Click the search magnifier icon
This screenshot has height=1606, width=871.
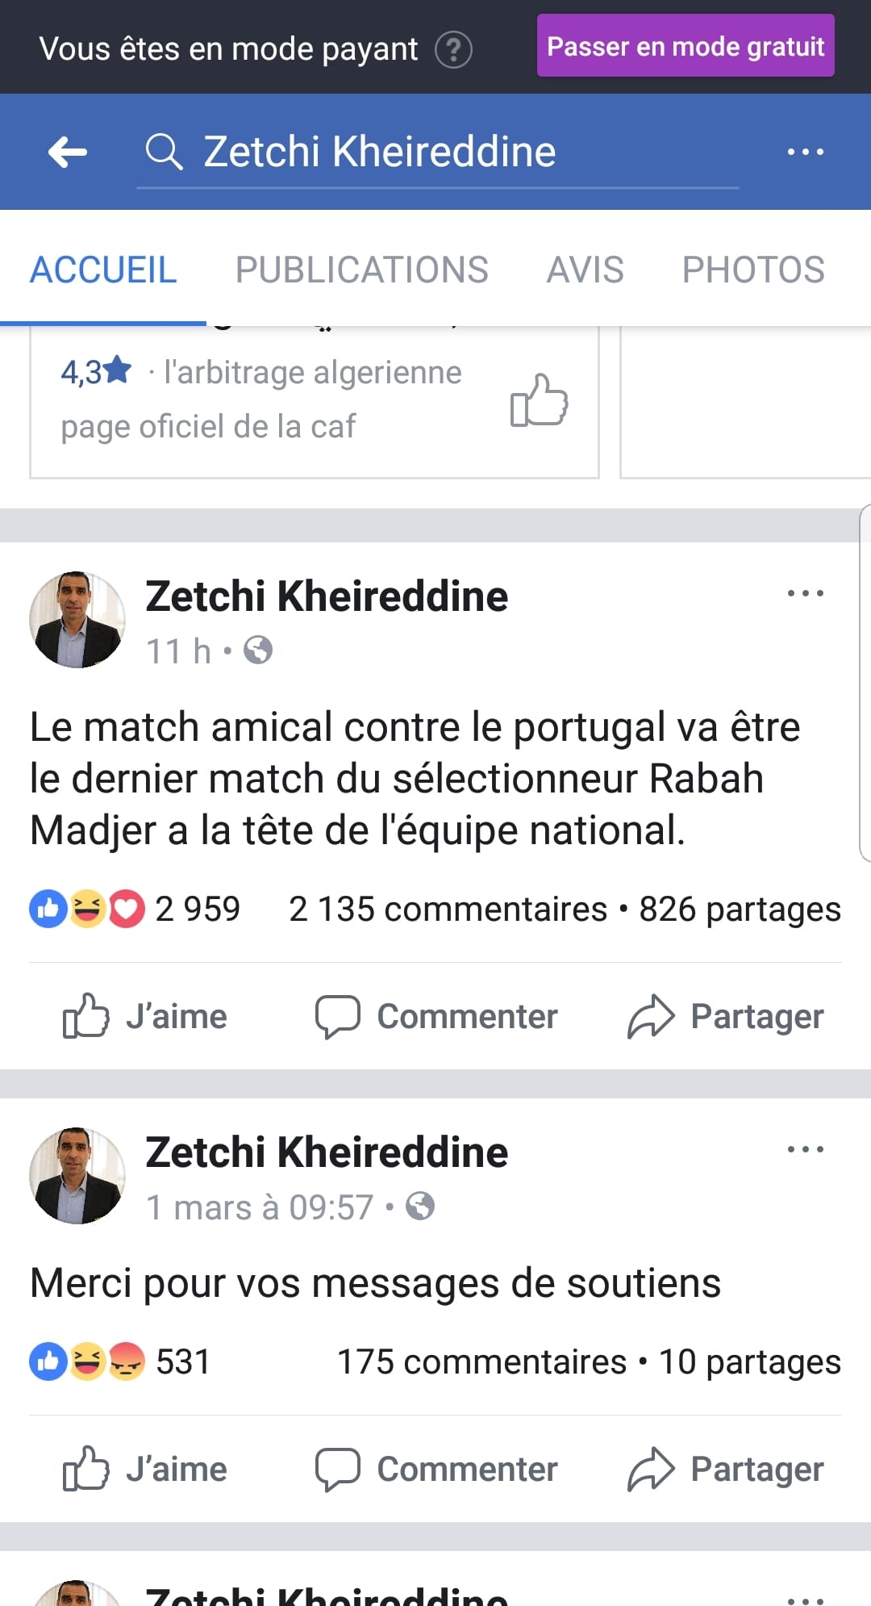coord(164,152)
